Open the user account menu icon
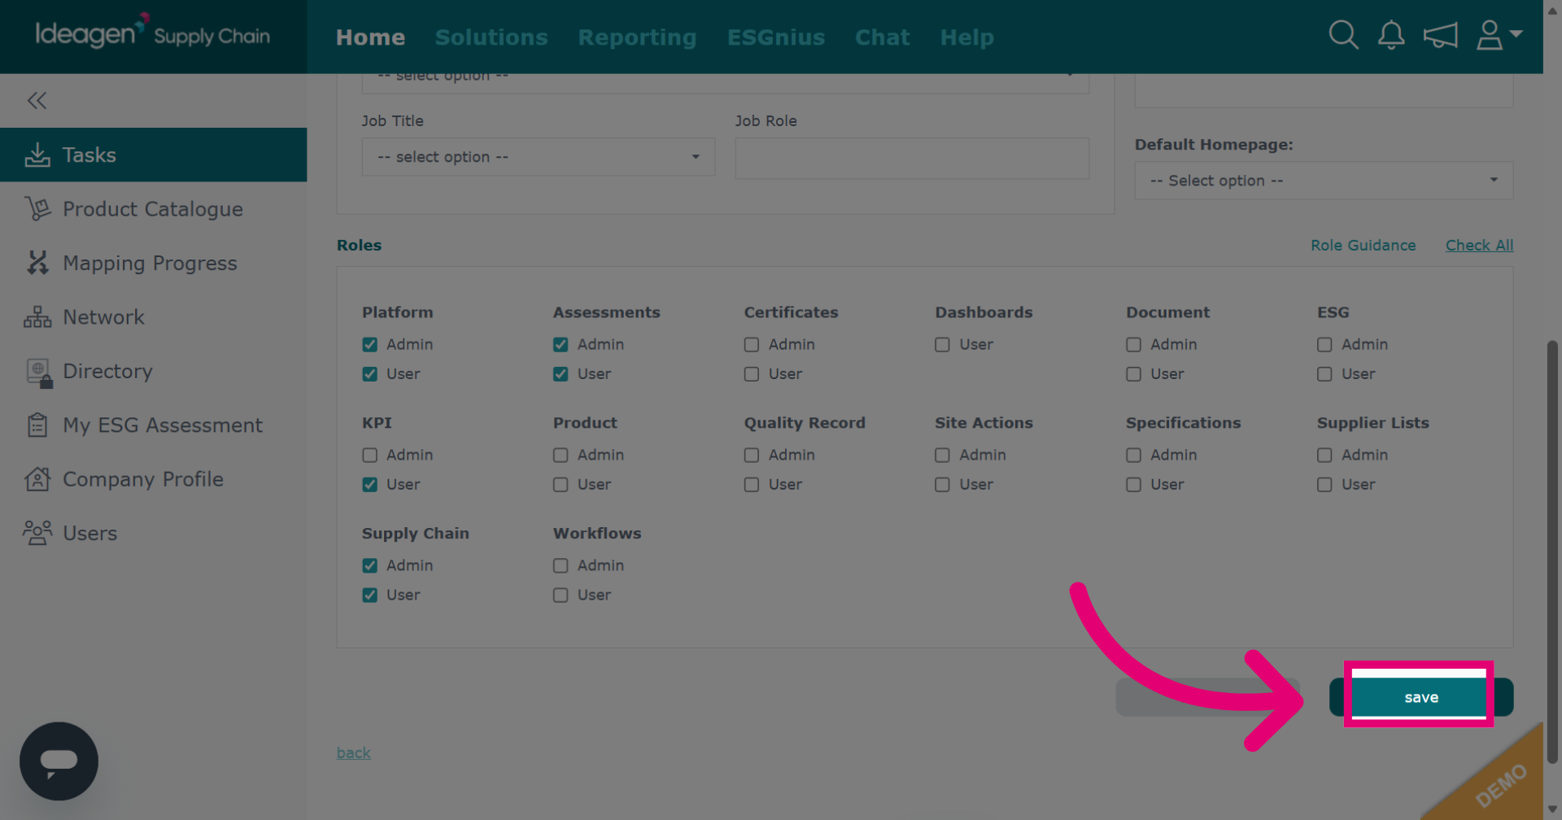The width and height of the screenshot is (1562, 820). (x=1490, y=35)
